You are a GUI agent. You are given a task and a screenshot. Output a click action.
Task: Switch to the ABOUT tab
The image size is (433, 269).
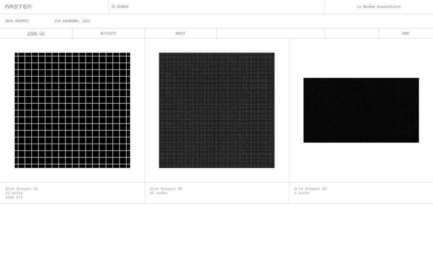tap(180, 34)
